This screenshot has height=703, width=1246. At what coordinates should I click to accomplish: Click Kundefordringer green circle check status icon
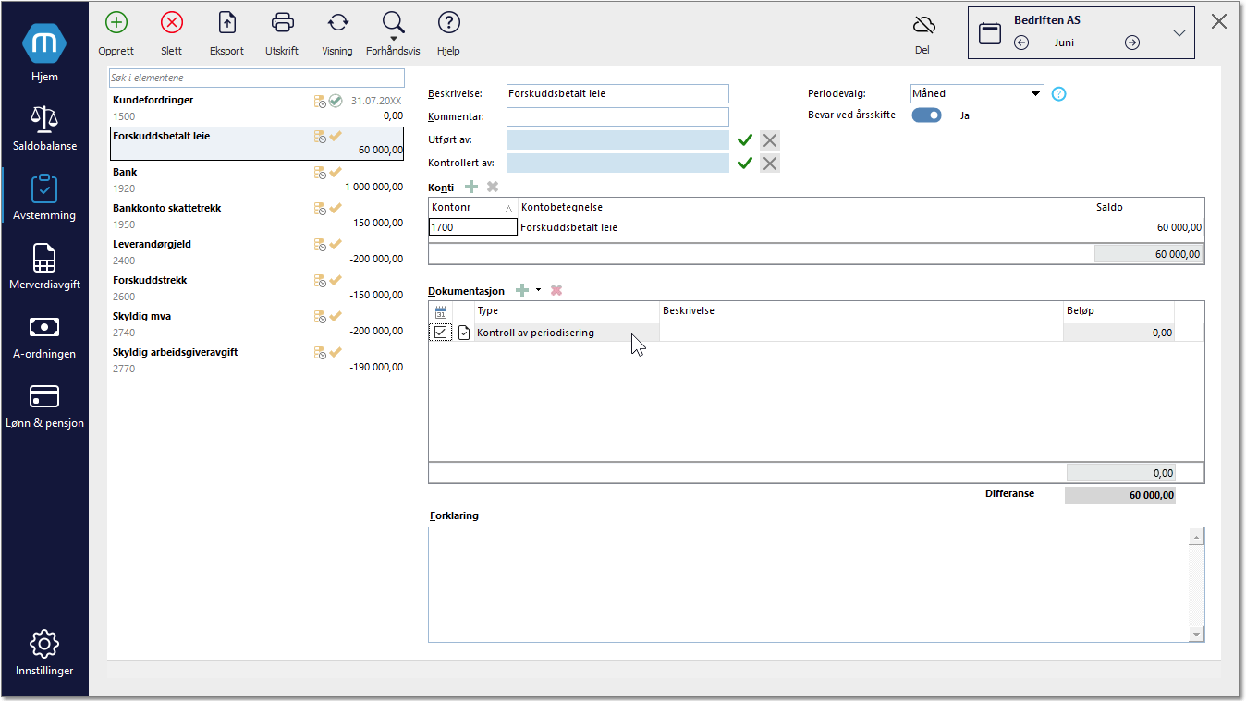[x=336, y=101]
